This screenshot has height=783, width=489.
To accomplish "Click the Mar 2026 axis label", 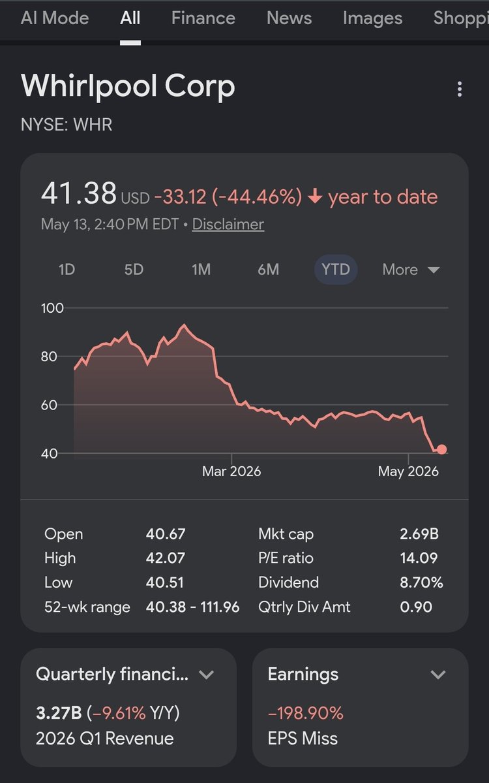I will 231,471.
